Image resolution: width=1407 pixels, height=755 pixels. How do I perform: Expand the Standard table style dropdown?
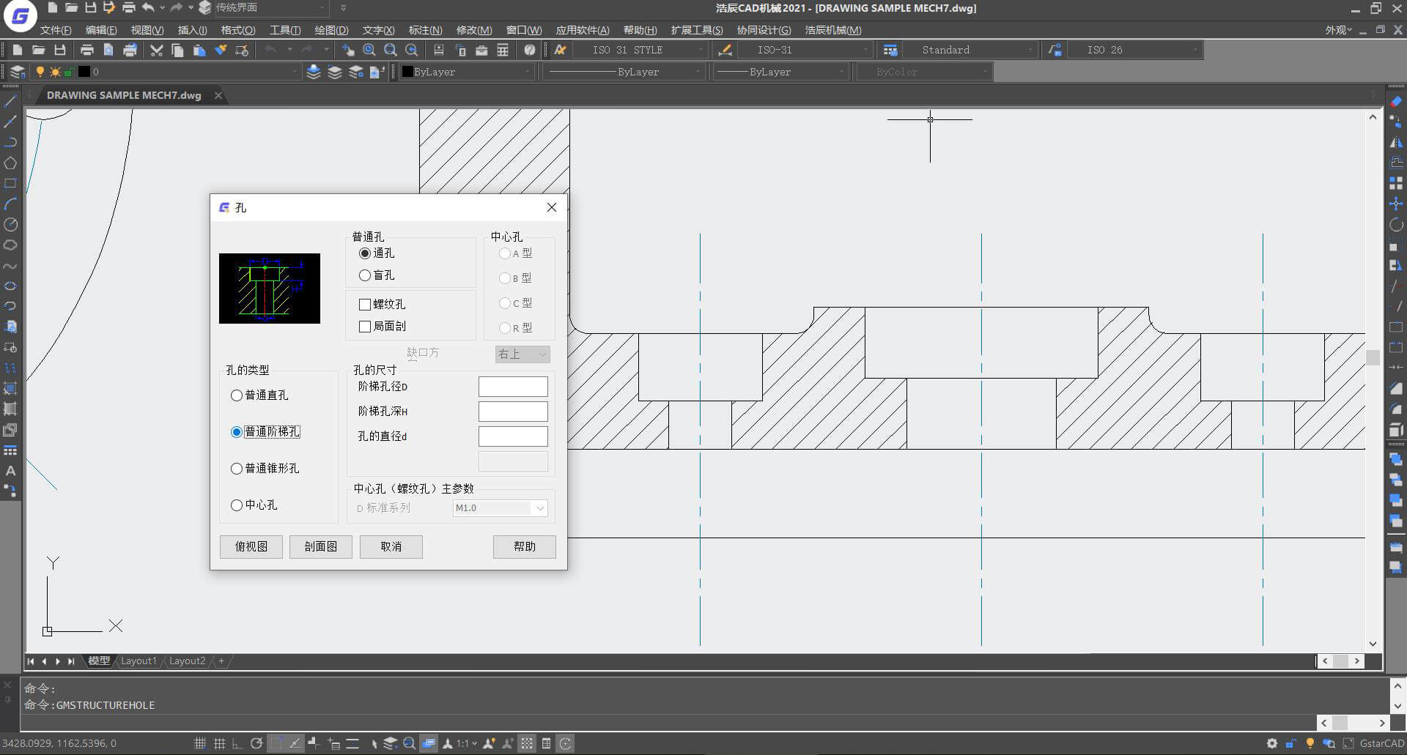[1030, 50]
